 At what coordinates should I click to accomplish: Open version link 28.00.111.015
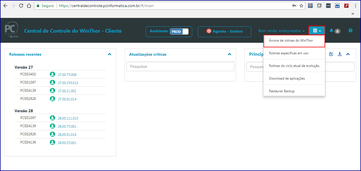68,118
